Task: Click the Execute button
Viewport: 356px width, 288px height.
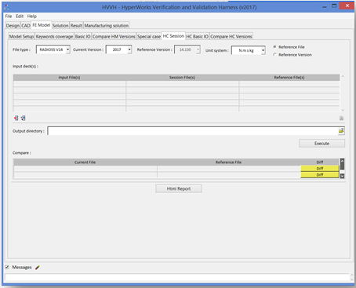Action: coord(321,144)
